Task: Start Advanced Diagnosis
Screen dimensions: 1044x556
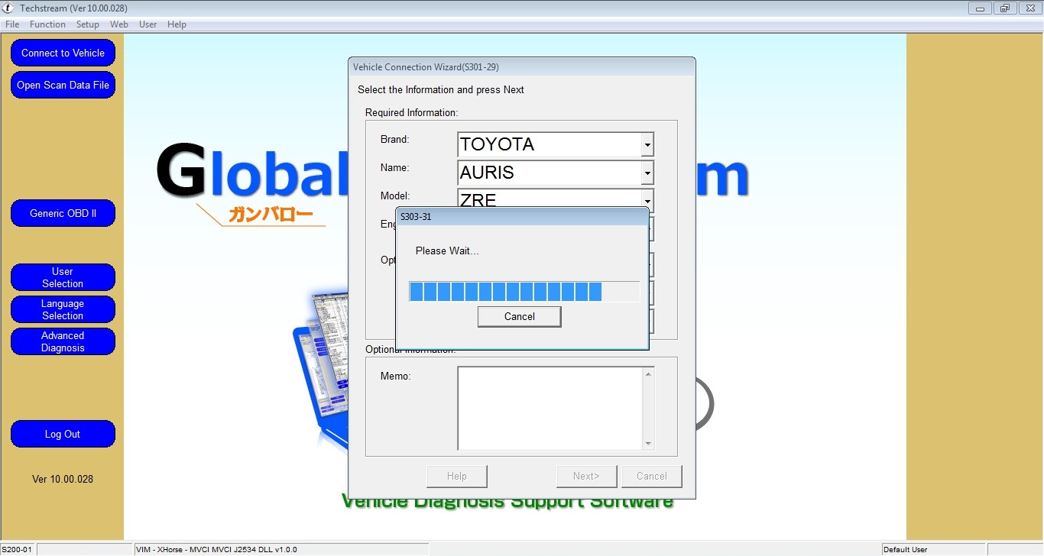Action: (x=63, y=341)
